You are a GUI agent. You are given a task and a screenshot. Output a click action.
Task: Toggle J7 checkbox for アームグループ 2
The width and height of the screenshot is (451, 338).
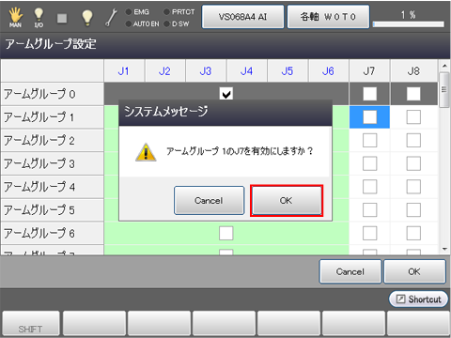click(369, 140)
